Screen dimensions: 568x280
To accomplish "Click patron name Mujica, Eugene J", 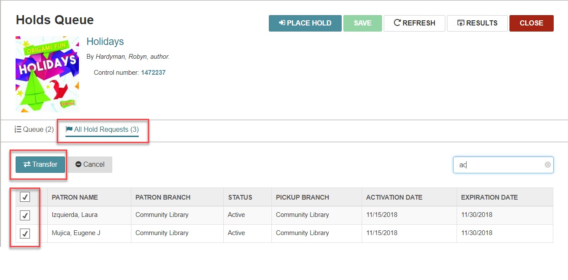I will coord(76,233).
